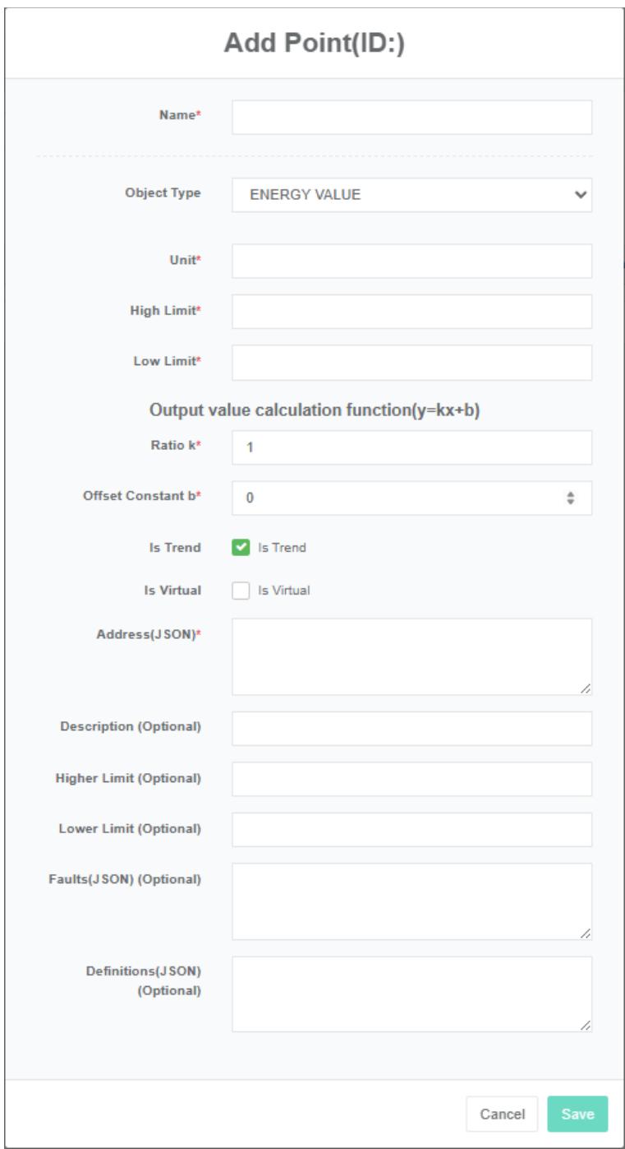Click the Offset Constant b spinner arrows
The width and height of the screenshot is (625, 1149).
569,498
